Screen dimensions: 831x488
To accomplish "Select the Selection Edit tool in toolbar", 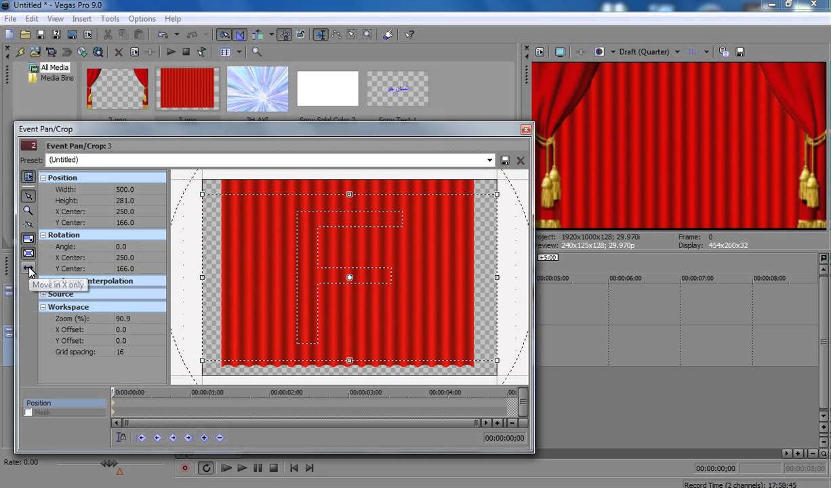I will 352,35.
